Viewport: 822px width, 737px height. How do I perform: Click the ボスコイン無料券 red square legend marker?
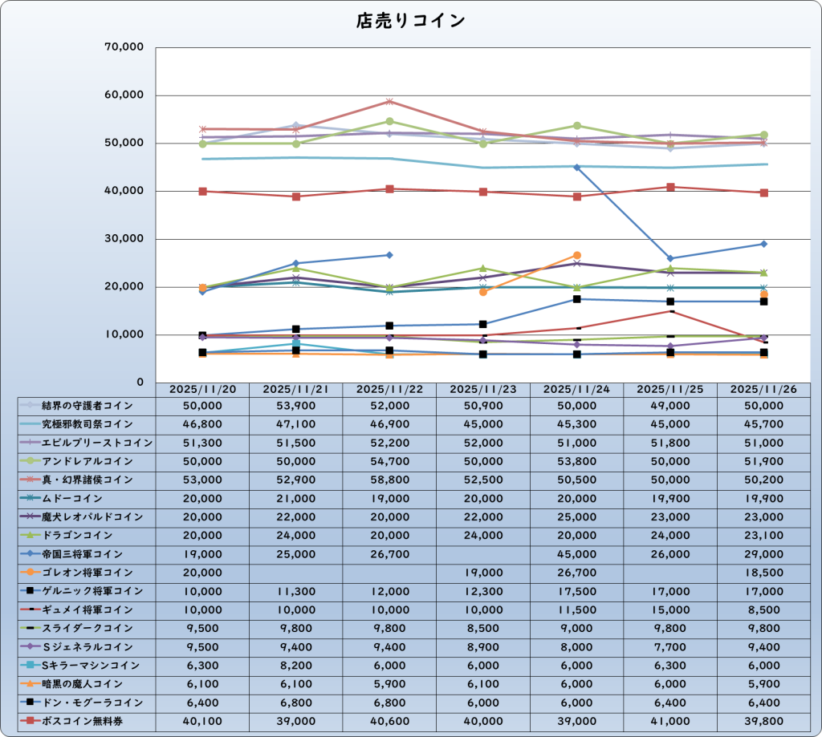tap(29, 720)
